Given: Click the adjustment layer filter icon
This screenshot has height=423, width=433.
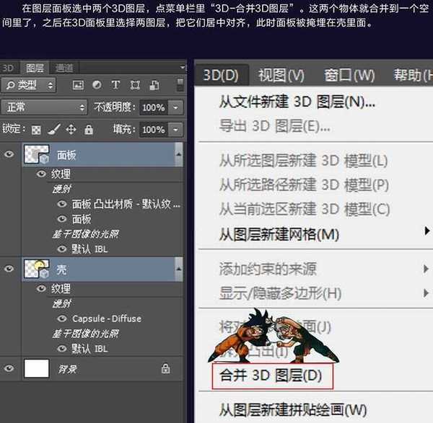Looking at the screenshot, I should pos(97,85).
